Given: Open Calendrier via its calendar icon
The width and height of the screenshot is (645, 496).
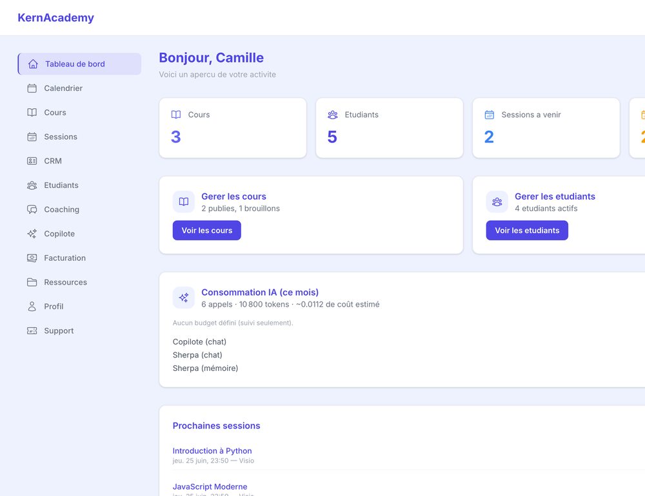Looking at the screenshot, I should [32, 88].
